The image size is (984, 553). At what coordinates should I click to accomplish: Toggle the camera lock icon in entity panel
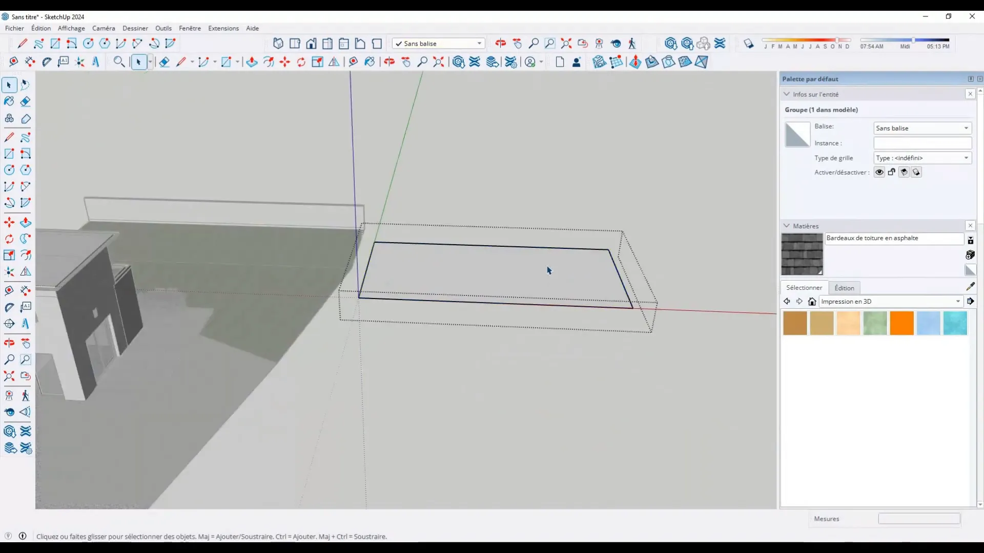[x=892, y=172]
